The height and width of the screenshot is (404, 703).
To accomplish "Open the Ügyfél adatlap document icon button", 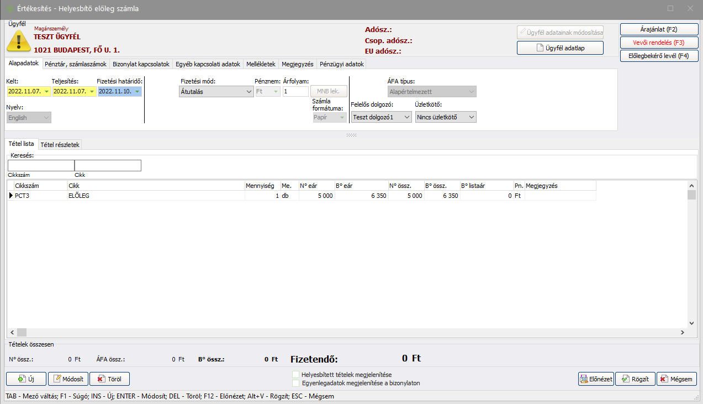I will click(541, 48).
